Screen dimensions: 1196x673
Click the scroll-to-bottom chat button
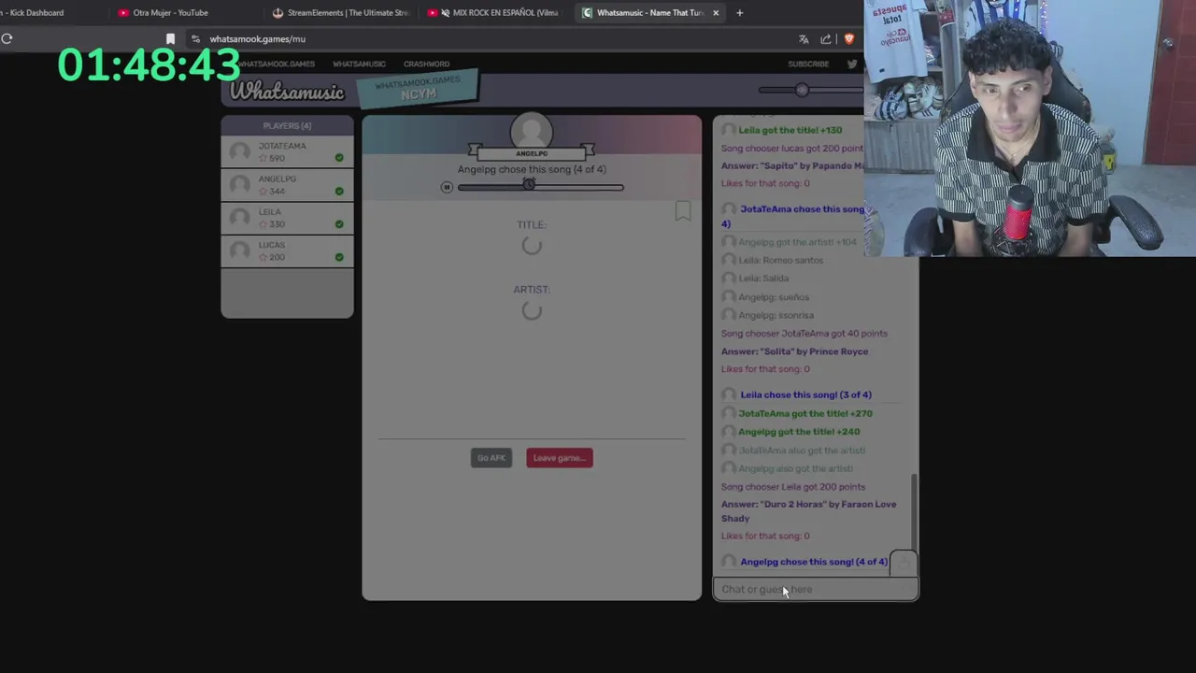(x=904, y=564)
